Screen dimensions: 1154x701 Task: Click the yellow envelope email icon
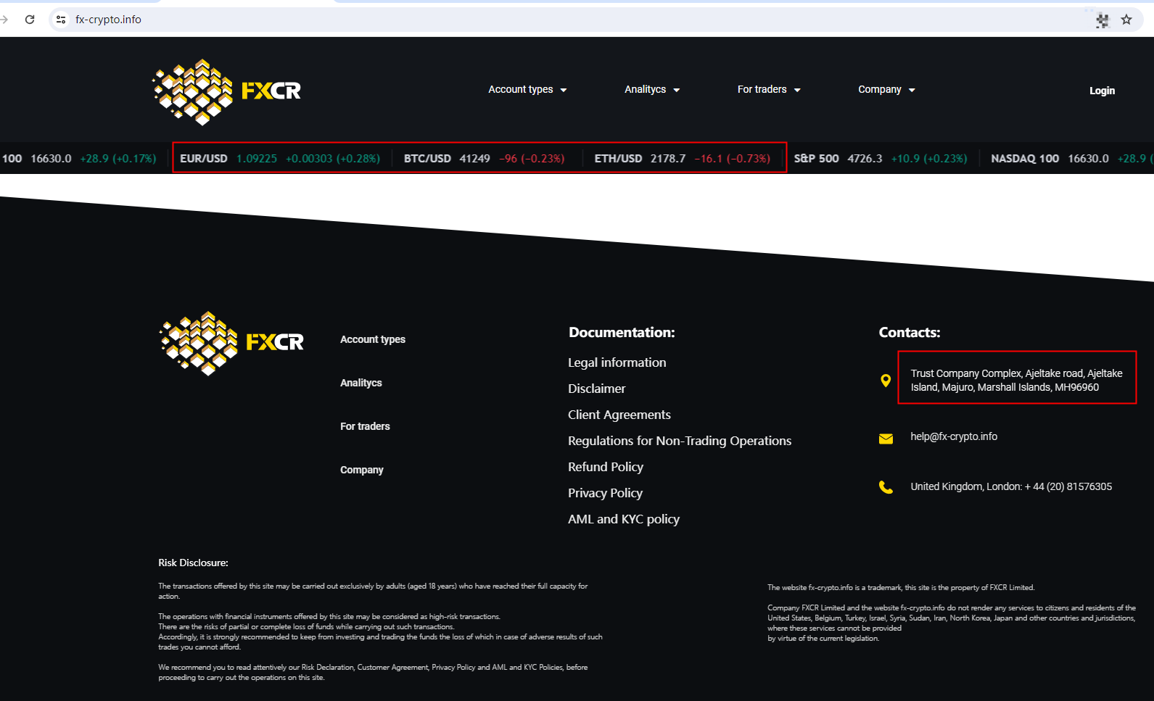point(886,439)
